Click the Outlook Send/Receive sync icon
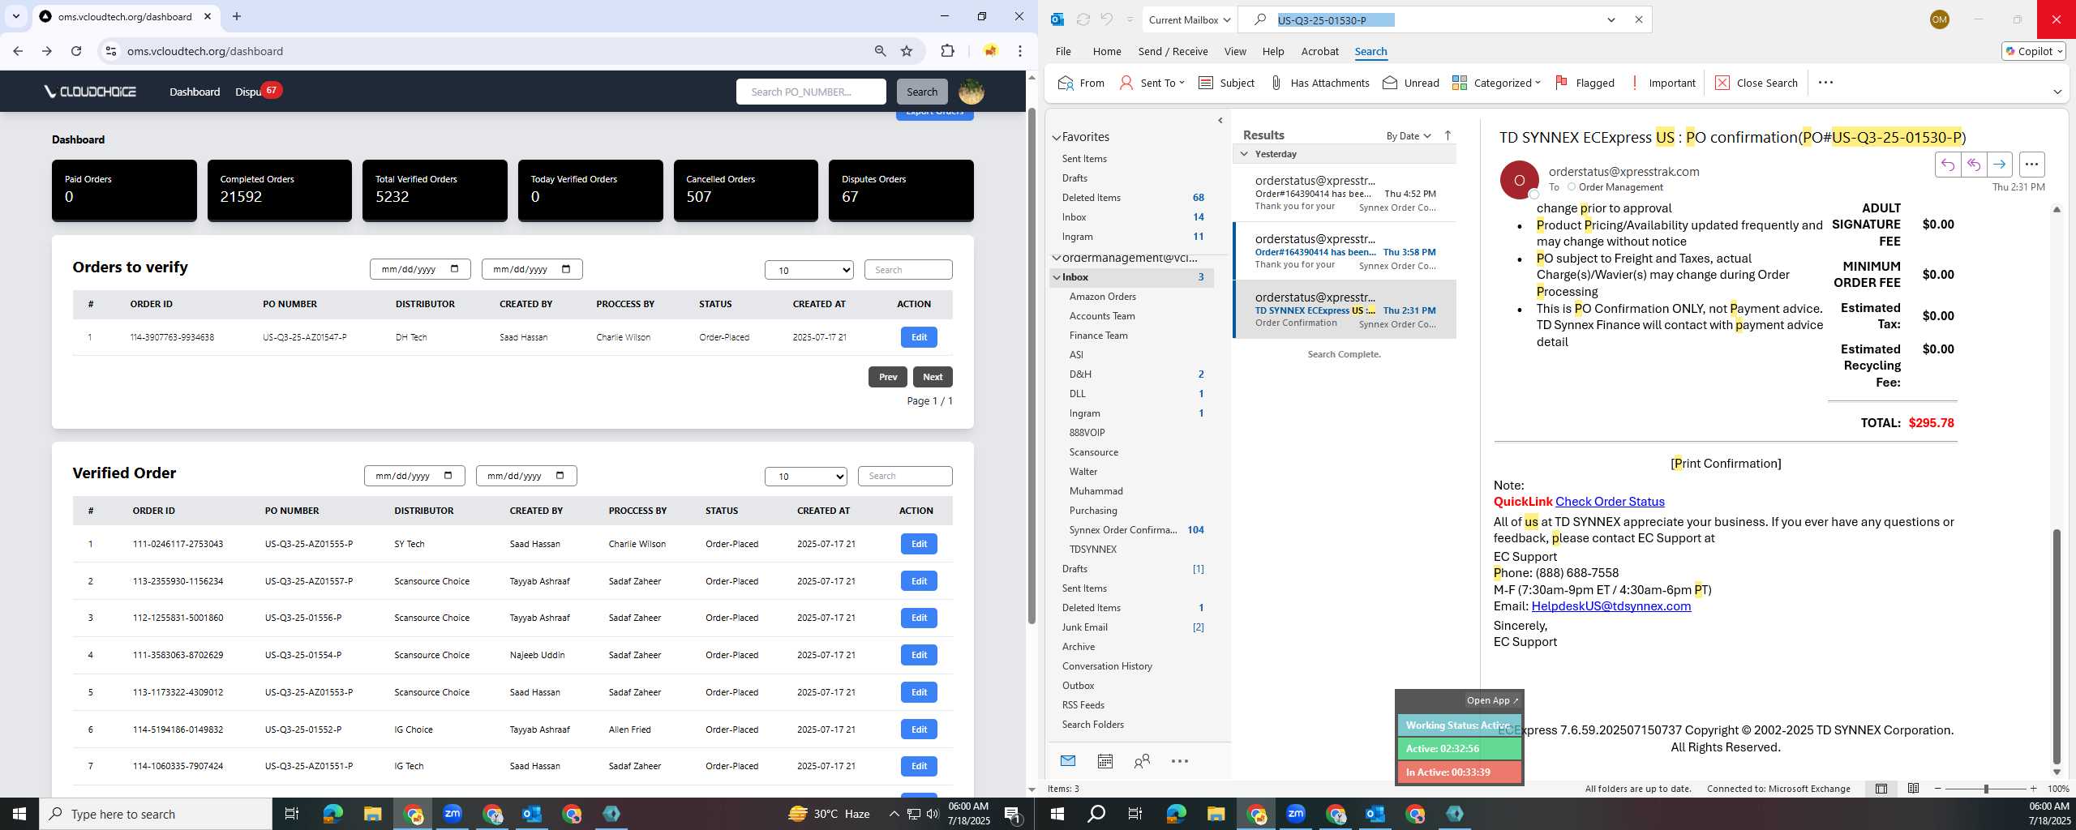 click(1083, 19)
